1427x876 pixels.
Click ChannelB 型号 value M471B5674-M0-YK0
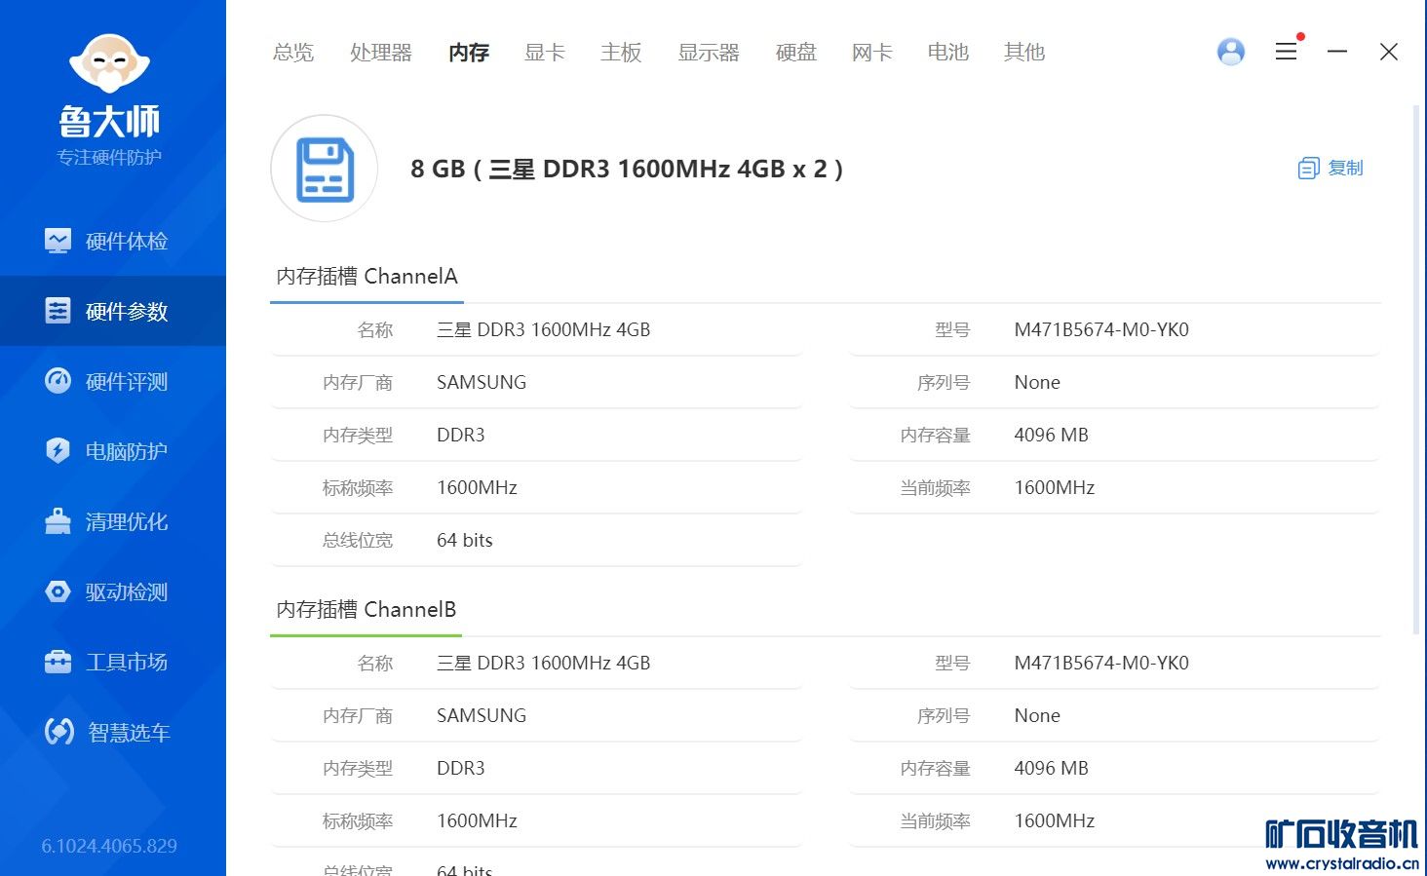1101,663
